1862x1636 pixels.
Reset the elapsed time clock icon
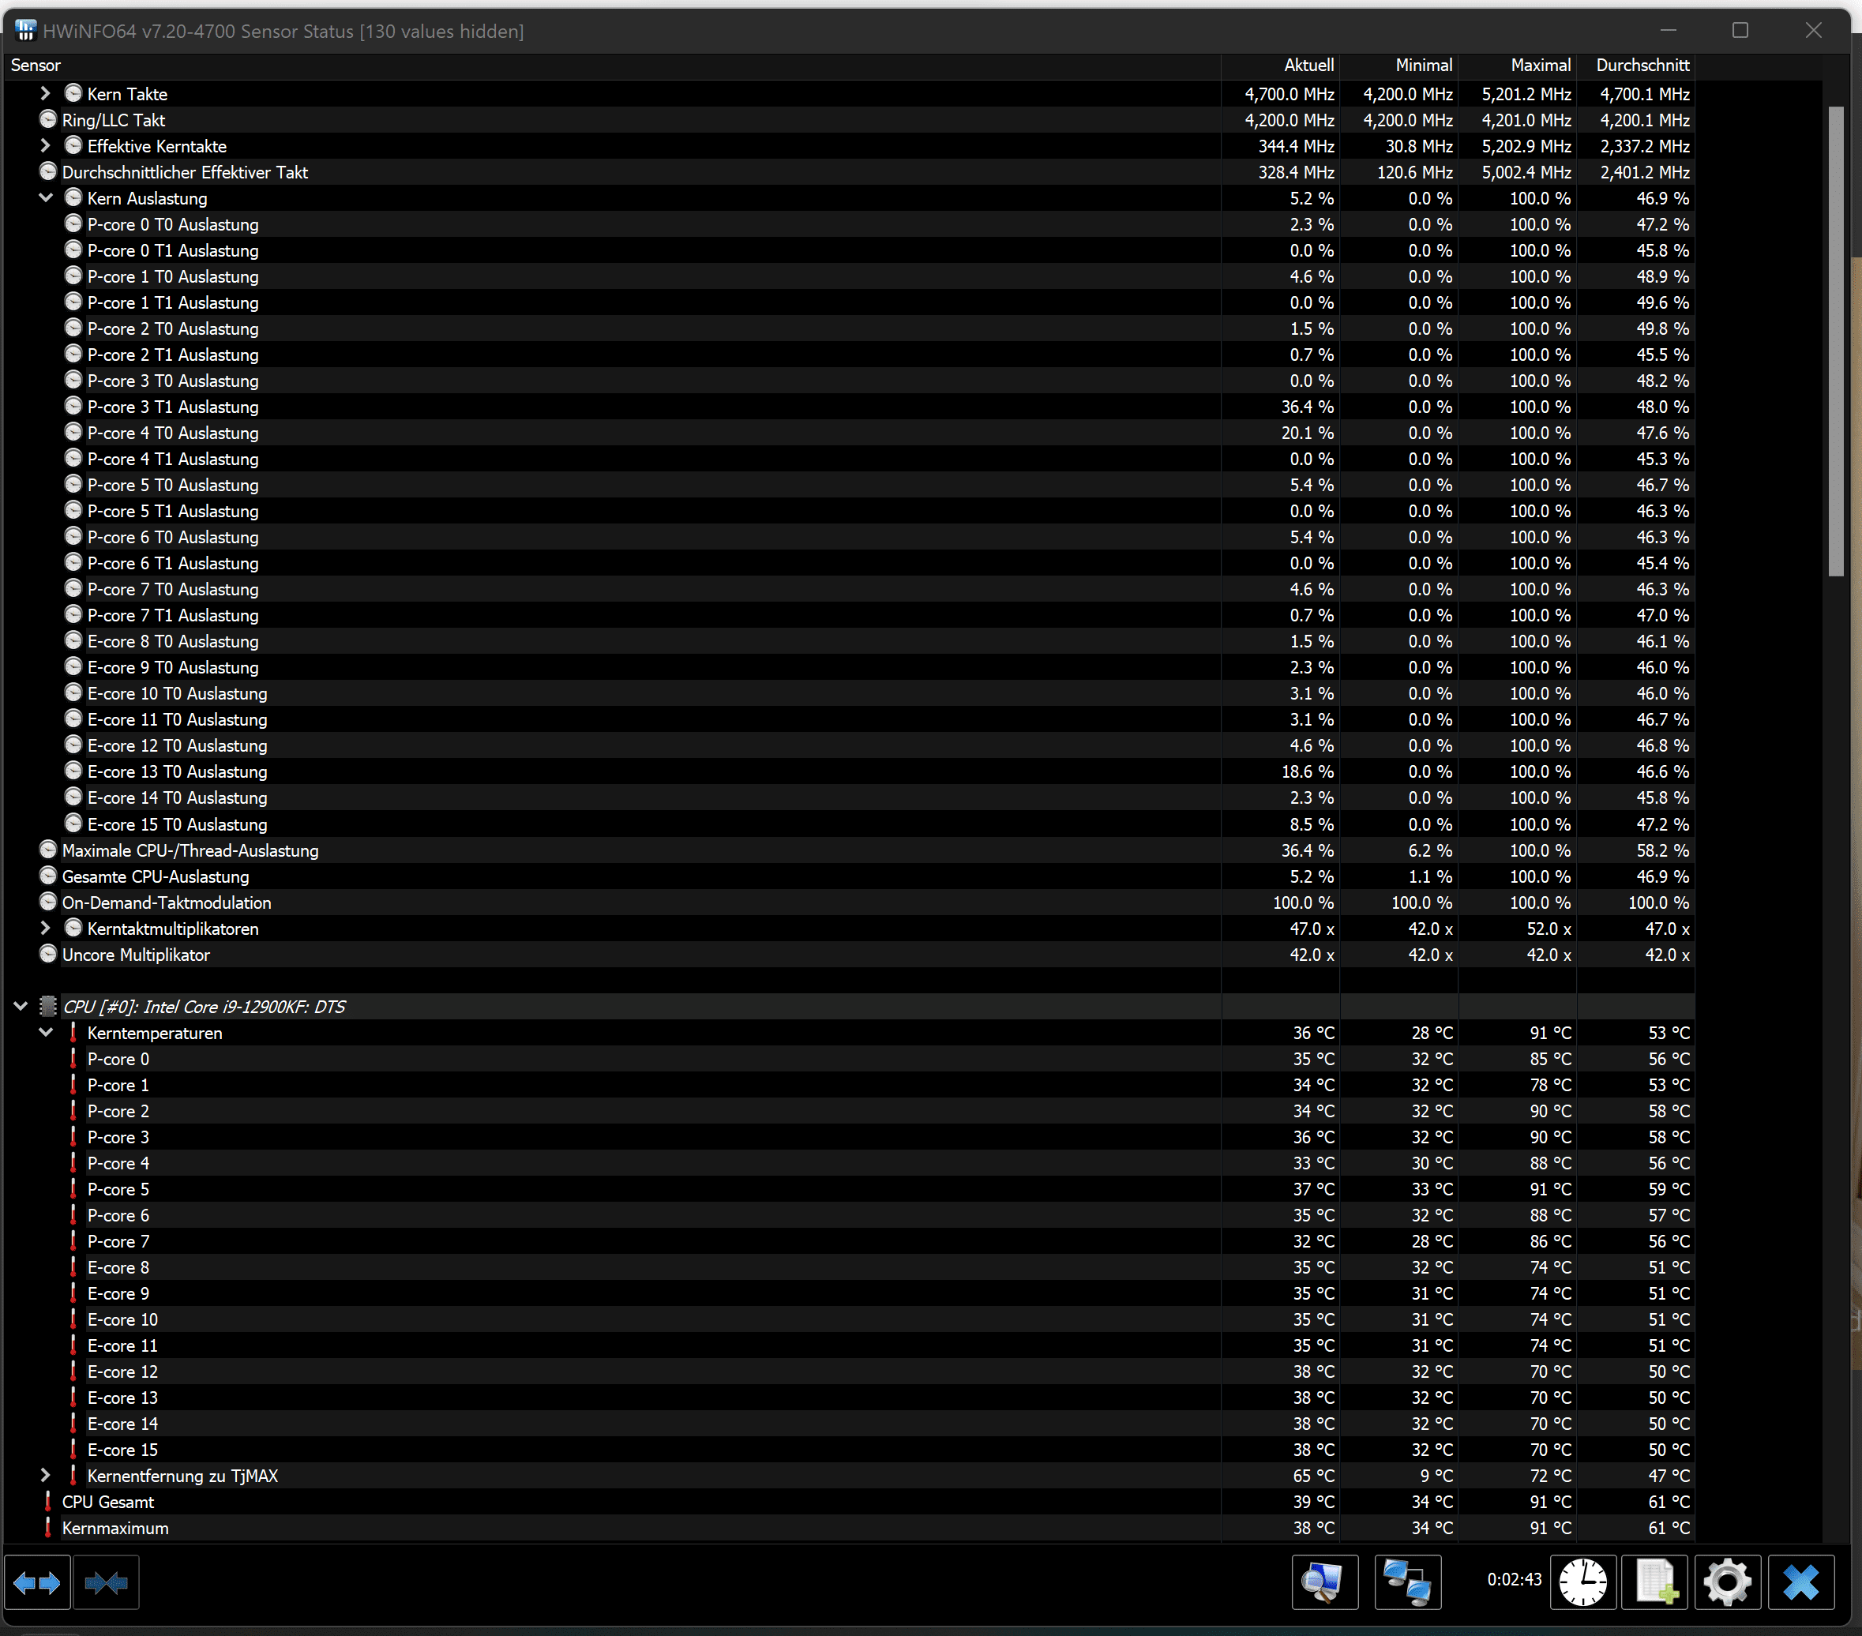(1582, 1583)
